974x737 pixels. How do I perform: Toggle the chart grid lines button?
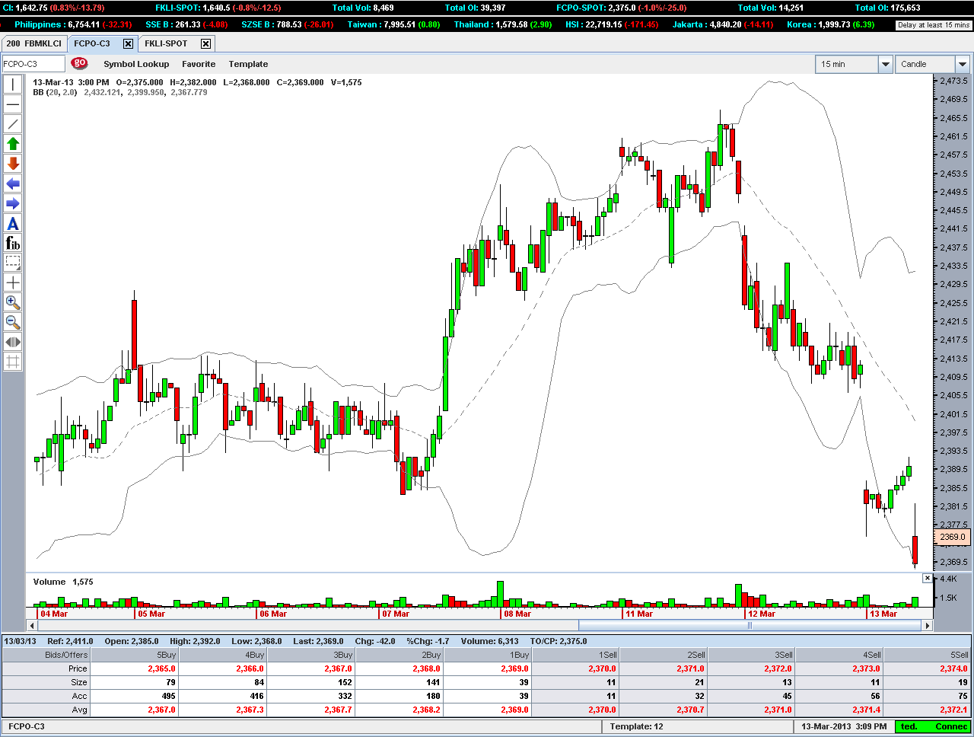tap(13, 362)
